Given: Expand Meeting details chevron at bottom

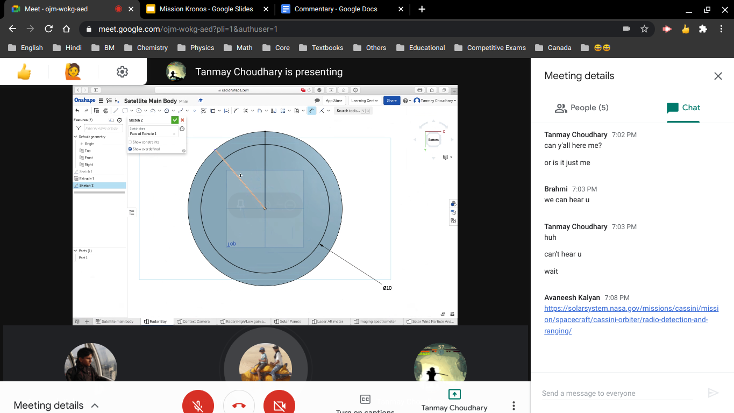Looking at the screenshot, I should [x=95, y=405].
